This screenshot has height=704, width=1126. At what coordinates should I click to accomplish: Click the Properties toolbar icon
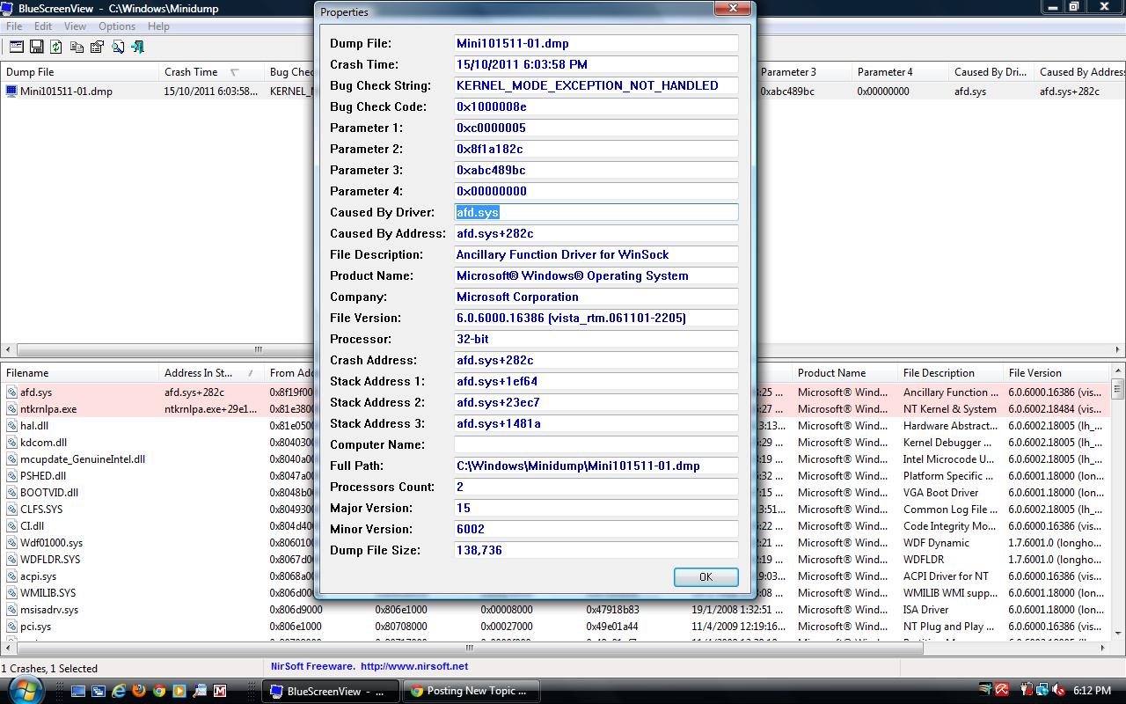tap(97, 47)
